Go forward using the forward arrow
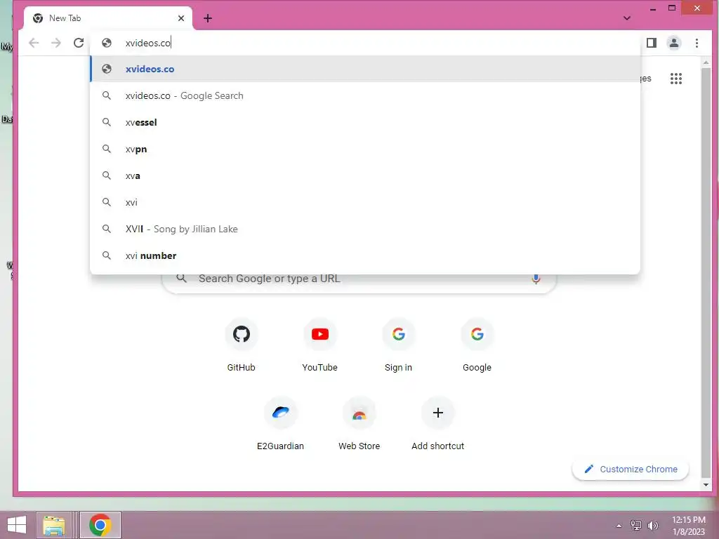The width and height of the screenshot is (719, 539). point(56,43)
